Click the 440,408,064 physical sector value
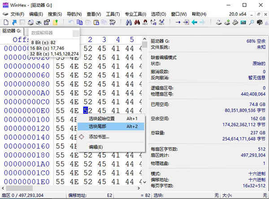This screenshot has height=199, width=269. 253,94
